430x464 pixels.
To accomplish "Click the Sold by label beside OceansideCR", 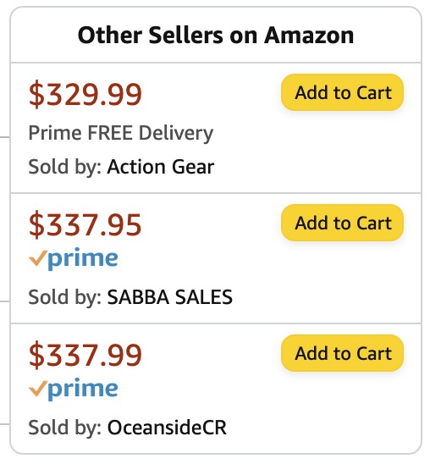I will tap(65, 428).
